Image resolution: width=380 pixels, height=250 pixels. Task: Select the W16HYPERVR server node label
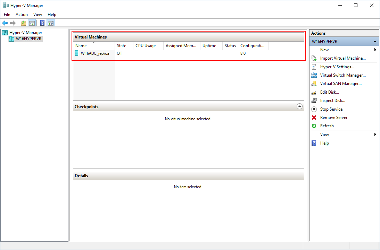pos(28,39)
